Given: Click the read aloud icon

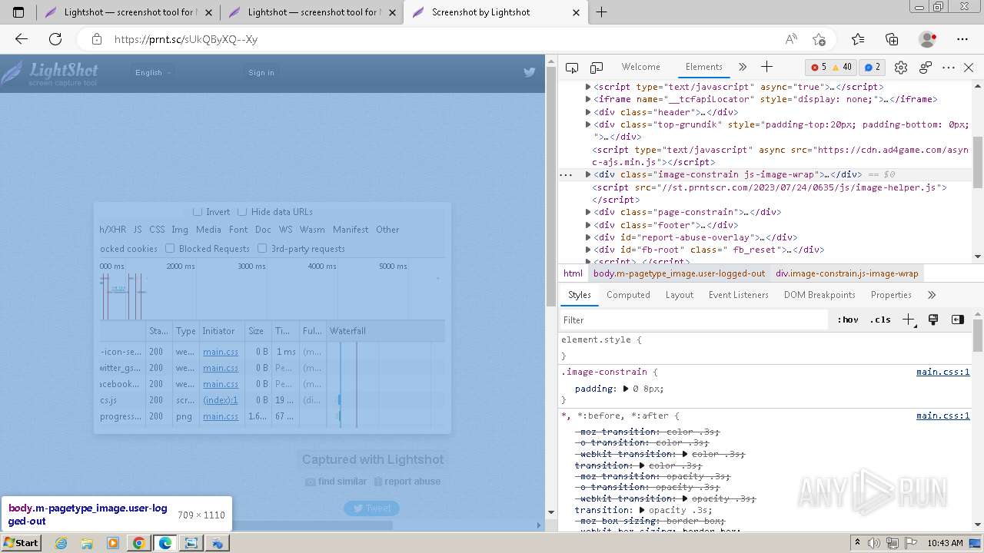Looking at the screenshot, I should (790, 39).
